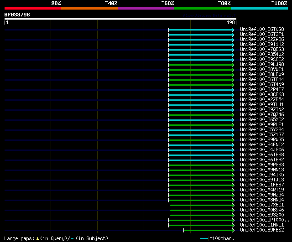Click the UniRef100_Q7X6C1 label

click(262, 205)
